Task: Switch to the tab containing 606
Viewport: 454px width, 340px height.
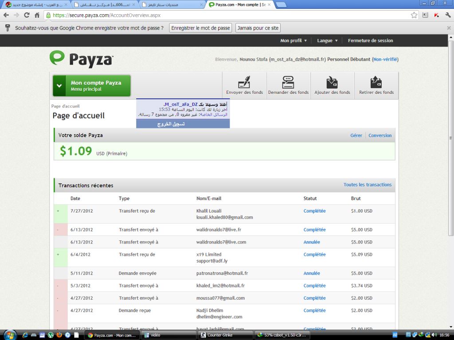Action: pyautogui.click(x=104, y=4)
